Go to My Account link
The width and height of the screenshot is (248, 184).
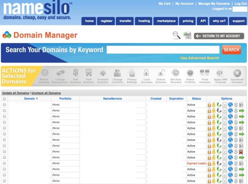(x=184, y=4)
